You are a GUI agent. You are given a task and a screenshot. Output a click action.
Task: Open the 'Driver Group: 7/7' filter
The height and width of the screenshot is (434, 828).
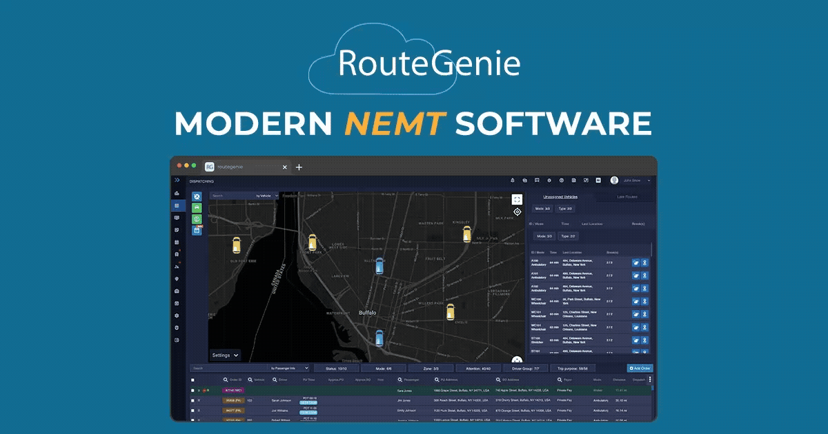(526, 369)
